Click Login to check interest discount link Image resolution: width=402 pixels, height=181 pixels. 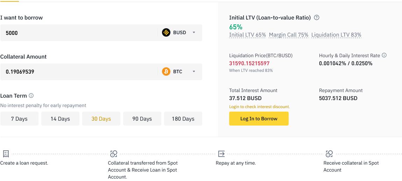tap(260, 107)
